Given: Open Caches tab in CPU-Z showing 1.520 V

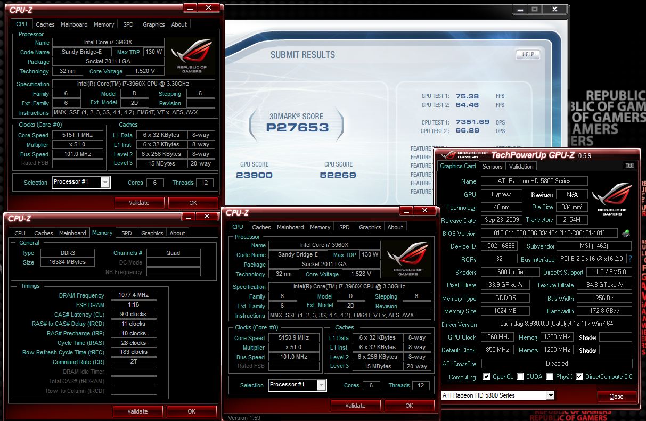Looking at the screenshot, I should click(x=45, y=24).
